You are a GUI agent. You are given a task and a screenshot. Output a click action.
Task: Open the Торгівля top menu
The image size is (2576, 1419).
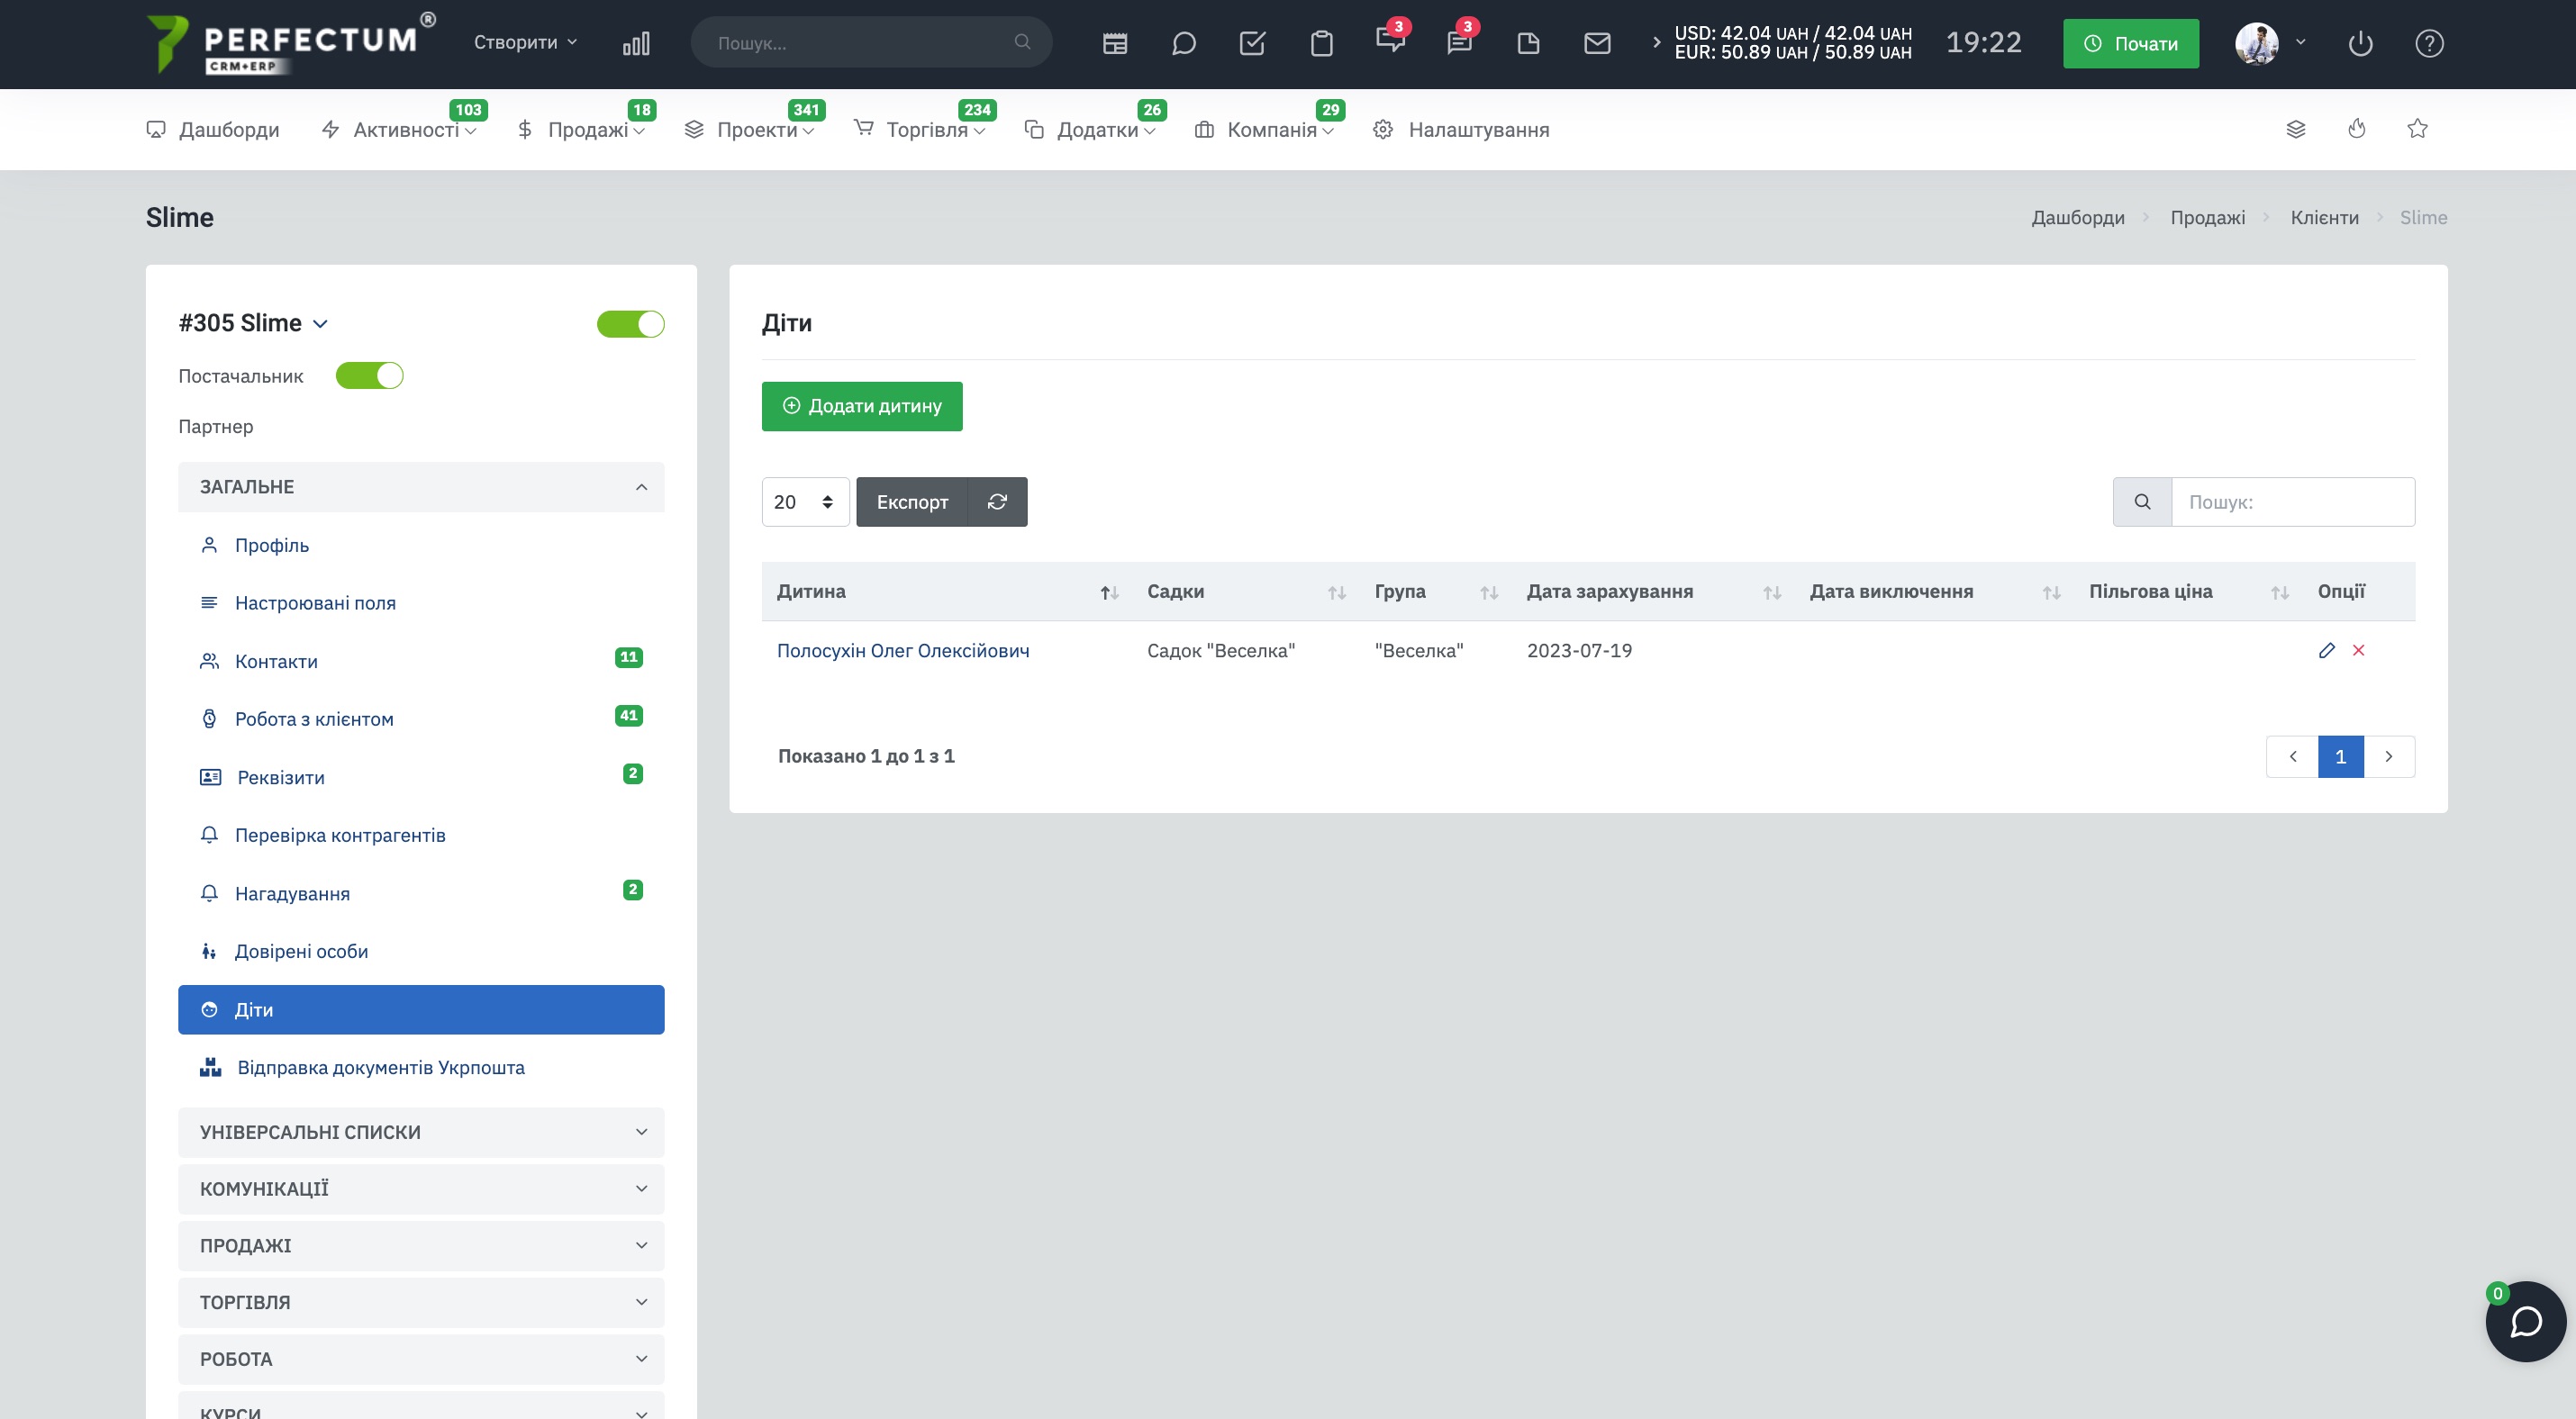coord(920,130)
